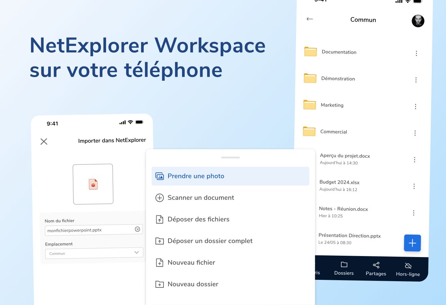Switch to the Dossiers tab
The width and height of the screenshot is (446, 305).
[x=344, y=269]
